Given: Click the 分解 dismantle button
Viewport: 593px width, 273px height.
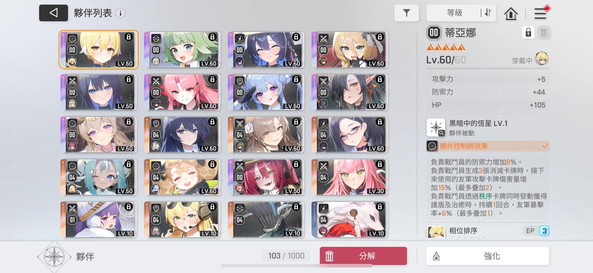Looking at the screenshot, I should [364, 256].
